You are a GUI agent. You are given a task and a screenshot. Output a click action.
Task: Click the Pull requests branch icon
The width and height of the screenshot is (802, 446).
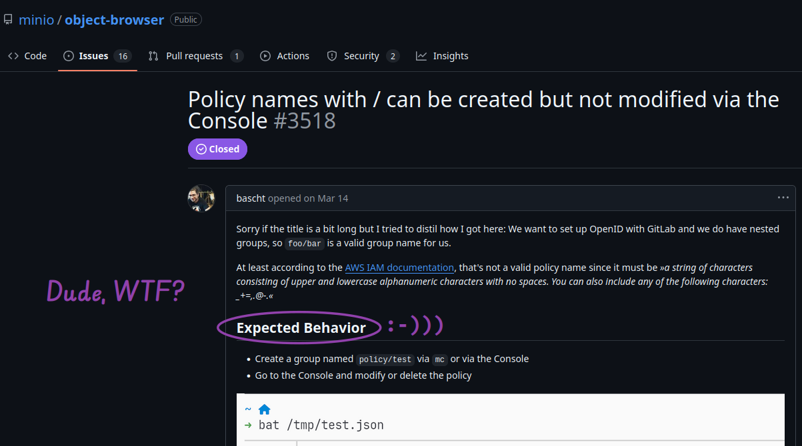[153, 56]
